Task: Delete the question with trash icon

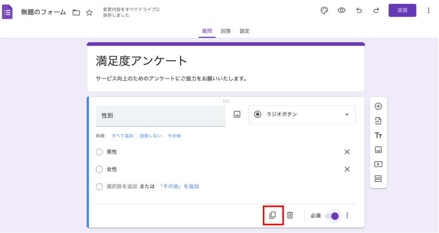Action: tap(290, 215)
